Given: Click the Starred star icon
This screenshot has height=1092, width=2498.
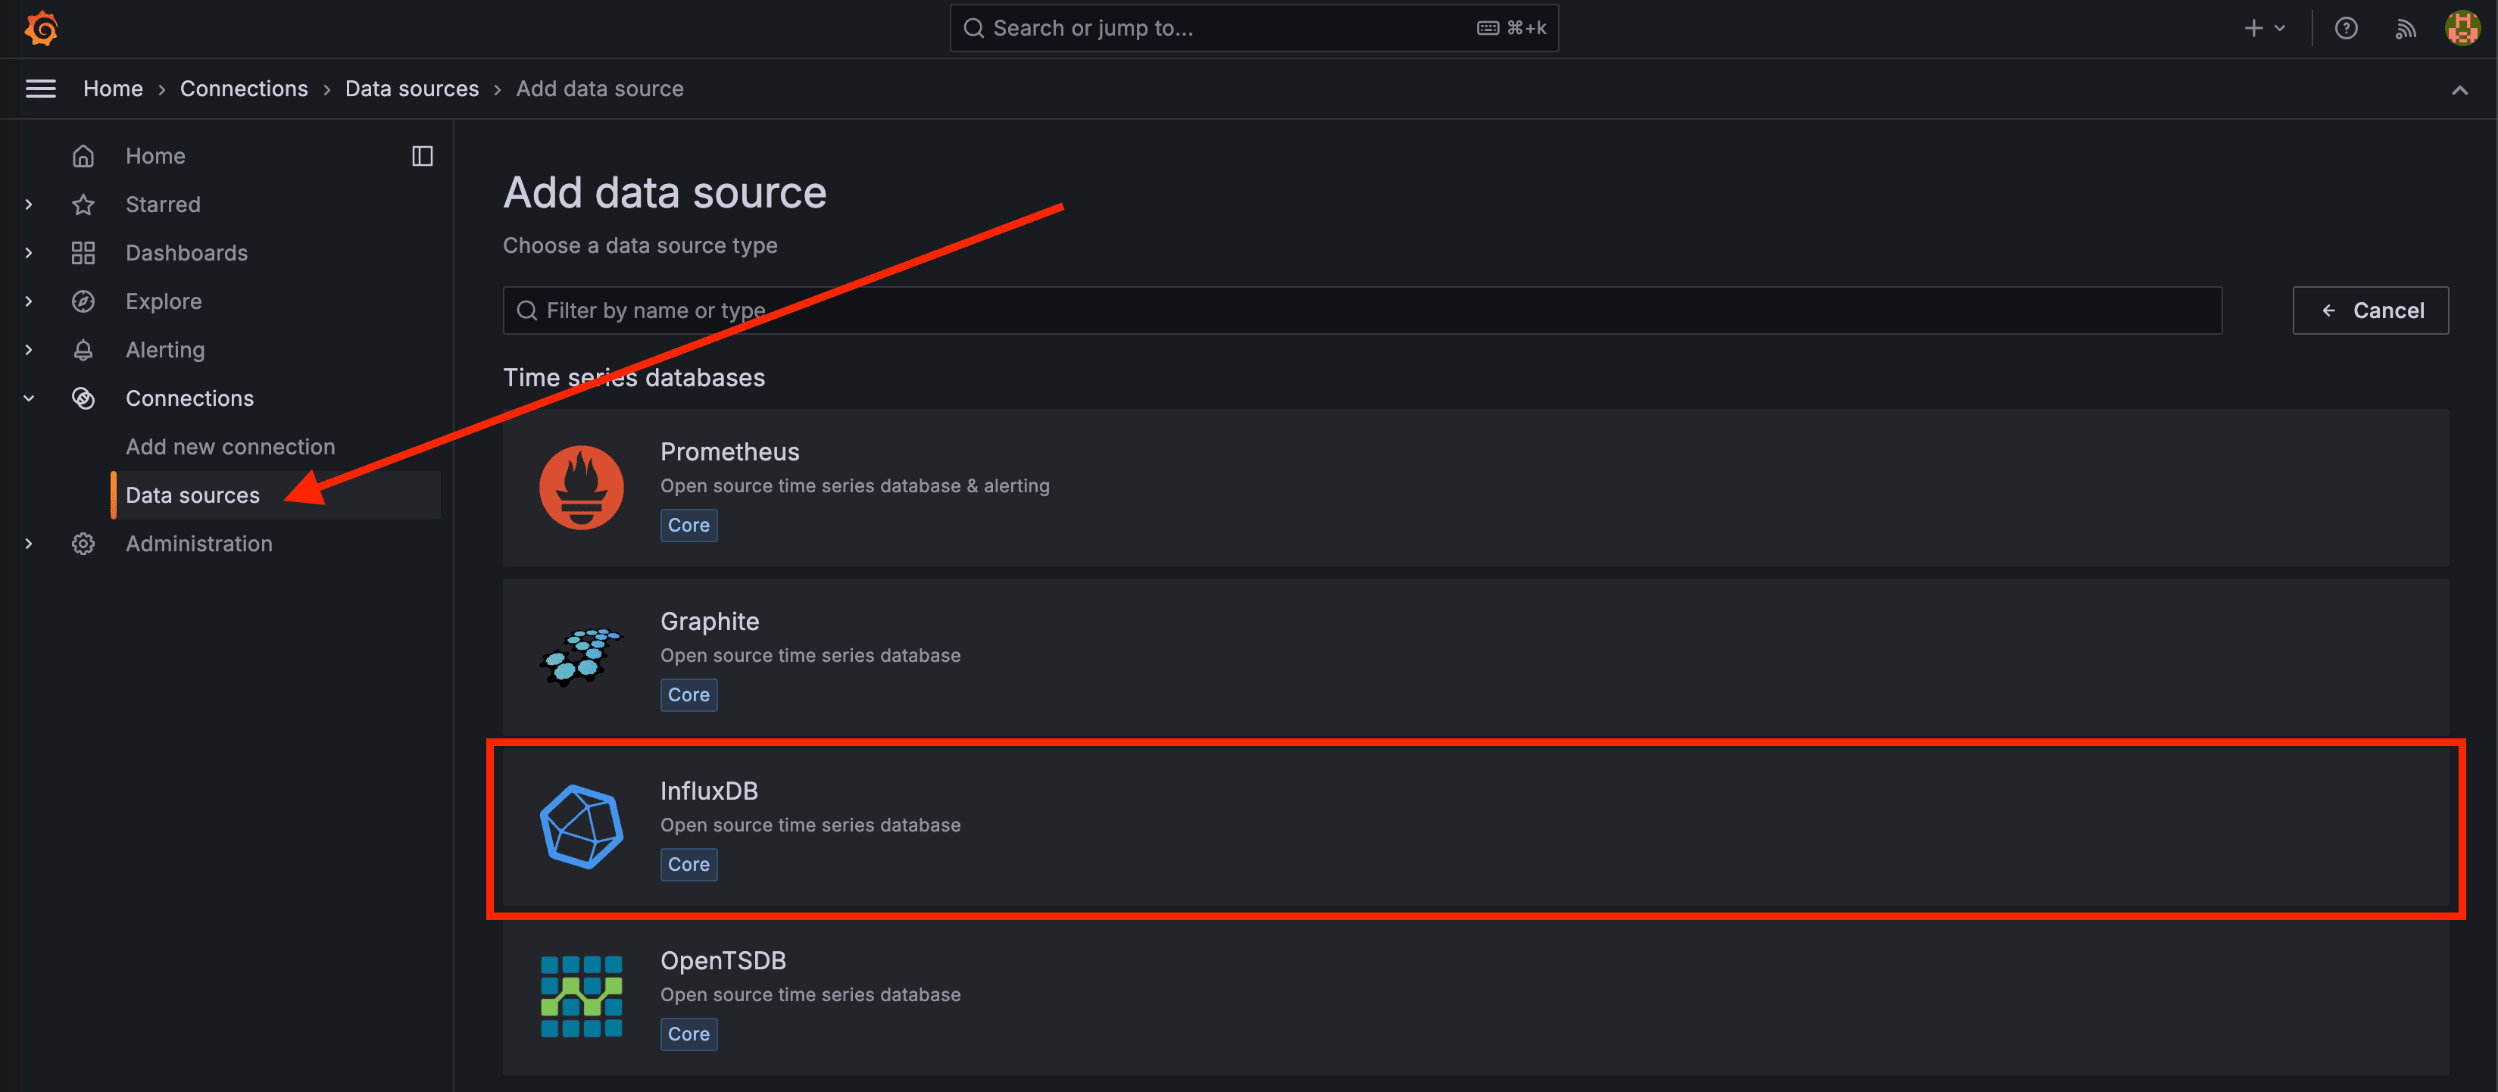Looking at the screenshot, I should click(x=83, y=204).
